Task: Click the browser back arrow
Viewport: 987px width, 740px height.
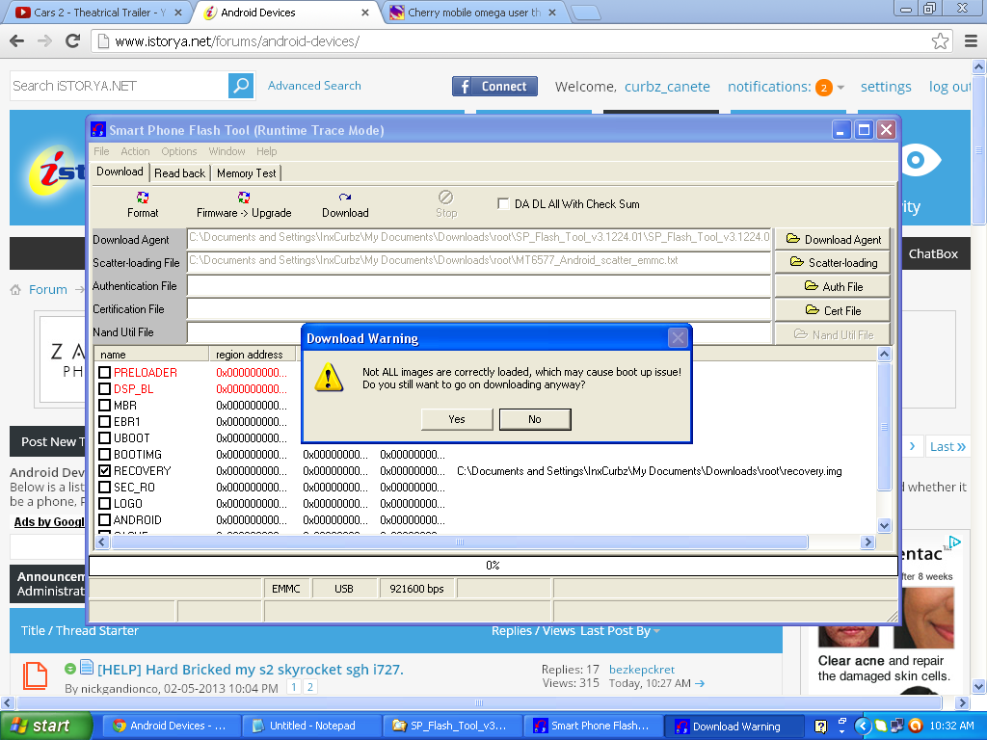Action: [17, 41]
